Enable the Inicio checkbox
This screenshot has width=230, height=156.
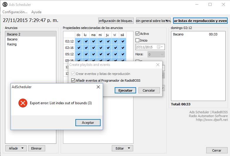pos(138,40)
